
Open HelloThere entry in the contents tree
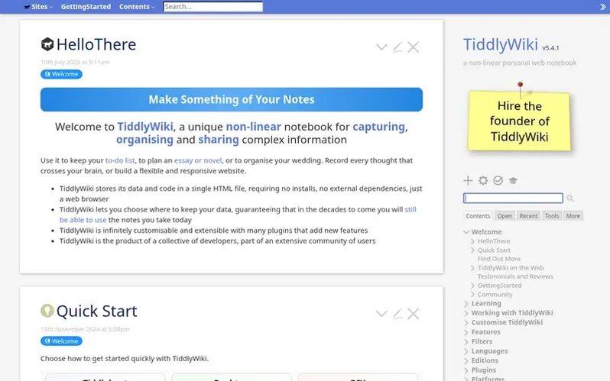coord(494,241)
